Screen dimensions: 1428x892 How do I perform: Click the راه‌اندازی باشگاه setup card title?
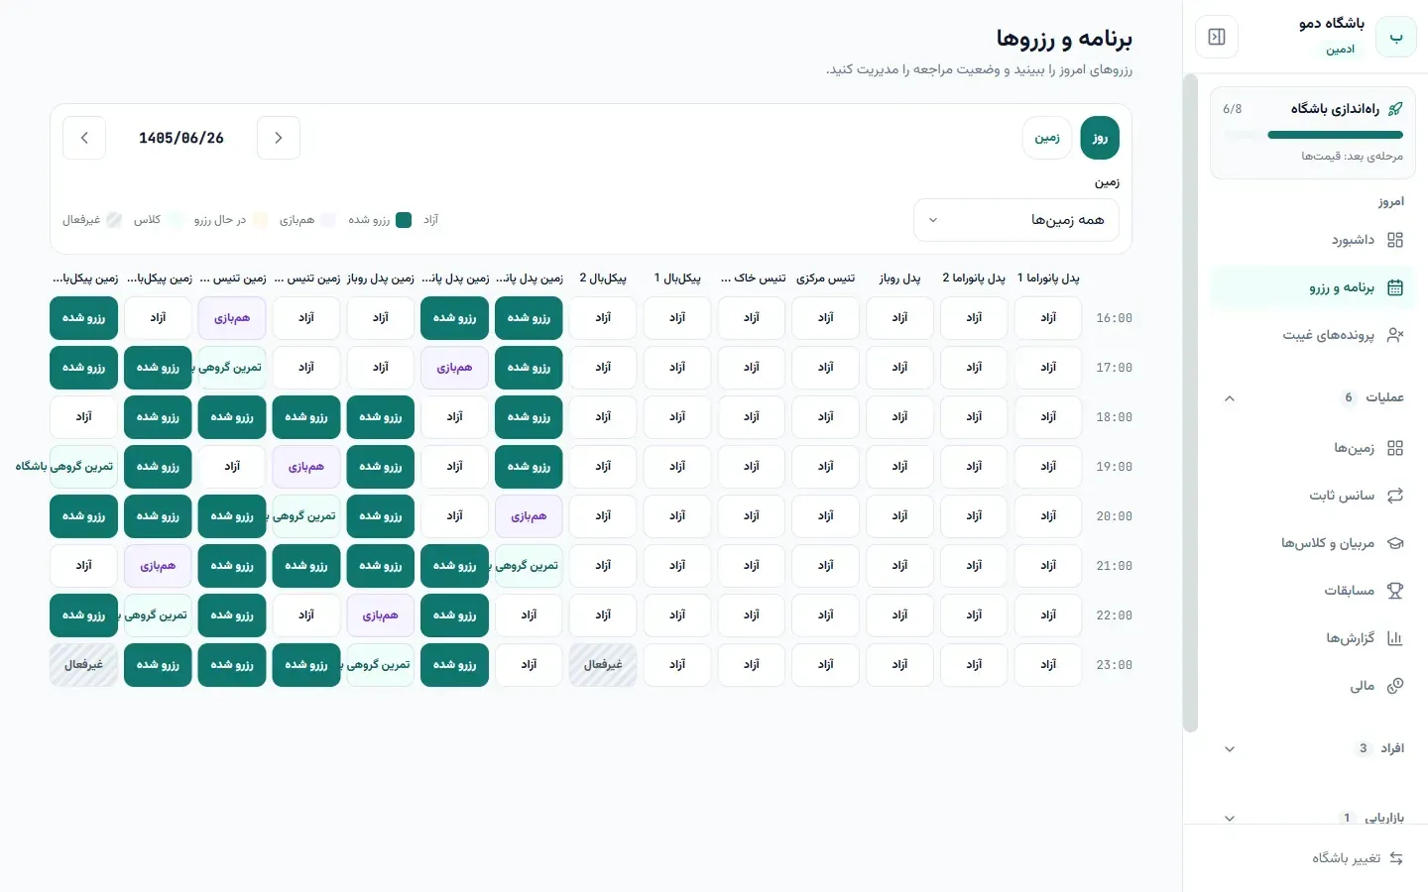(x=1335, y=109)
